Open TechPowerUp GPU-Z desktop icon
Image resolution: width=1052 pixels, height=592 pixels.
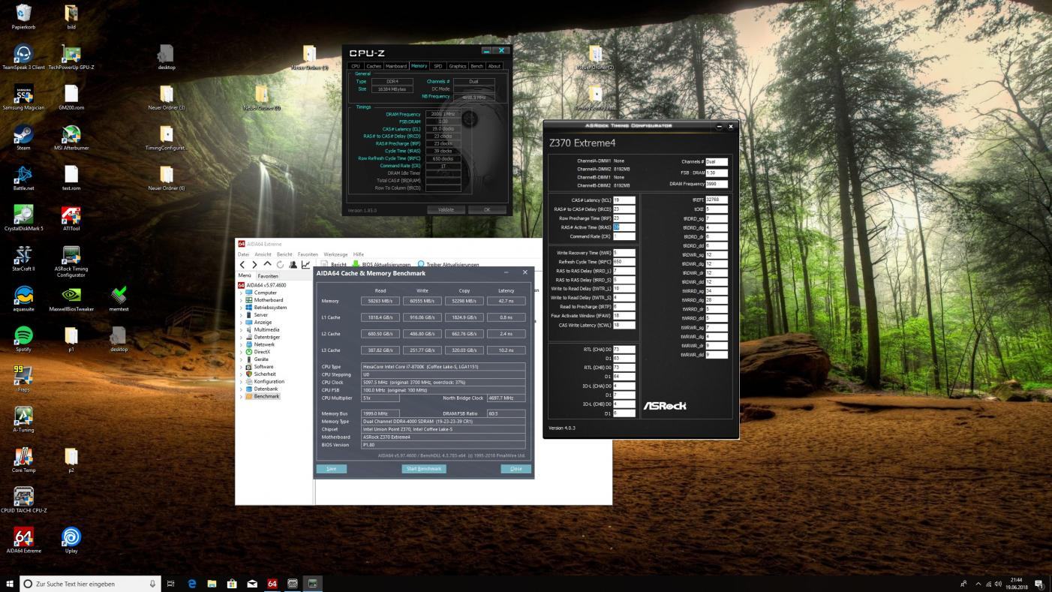tap(71, 54)
